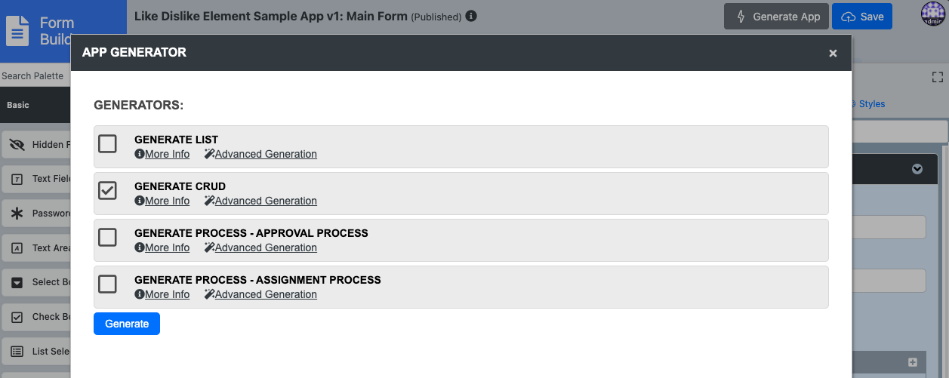949x378 pixels.
Task: Click the List Select palette icon
Action: [17, 352]
